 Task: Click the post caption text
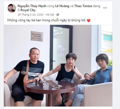tap(46, 20)
